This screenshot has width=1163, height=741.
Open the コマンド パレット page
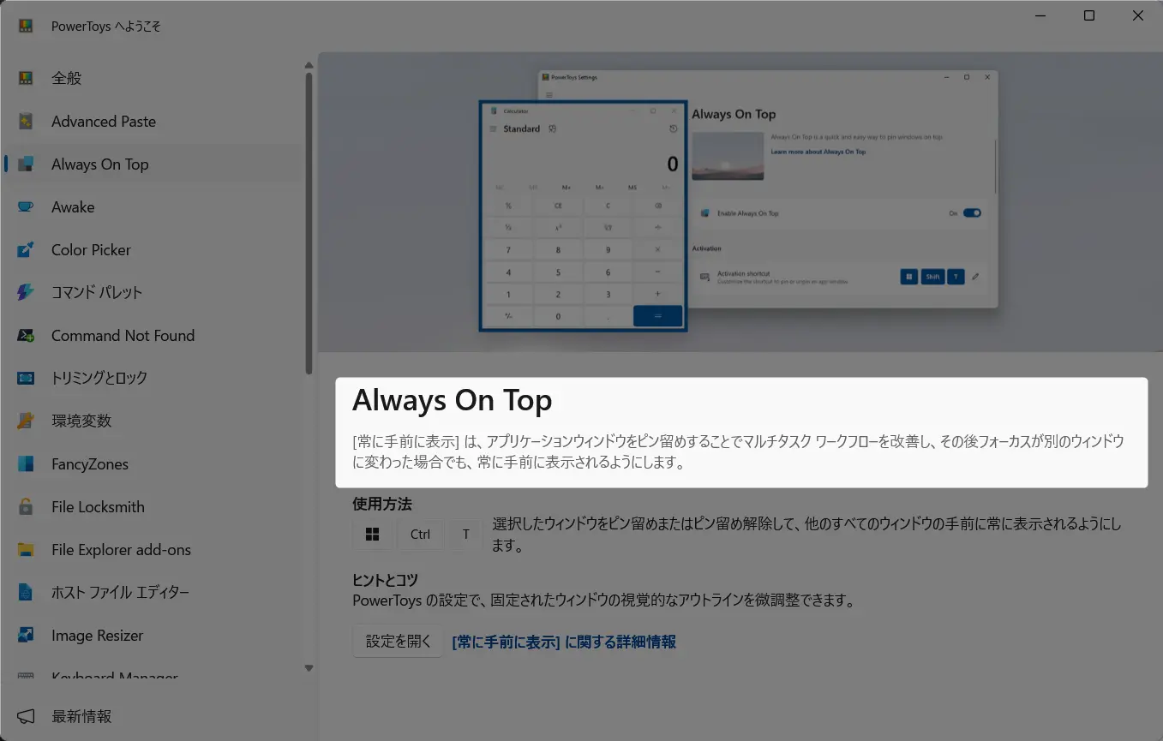tap(152, 292)
